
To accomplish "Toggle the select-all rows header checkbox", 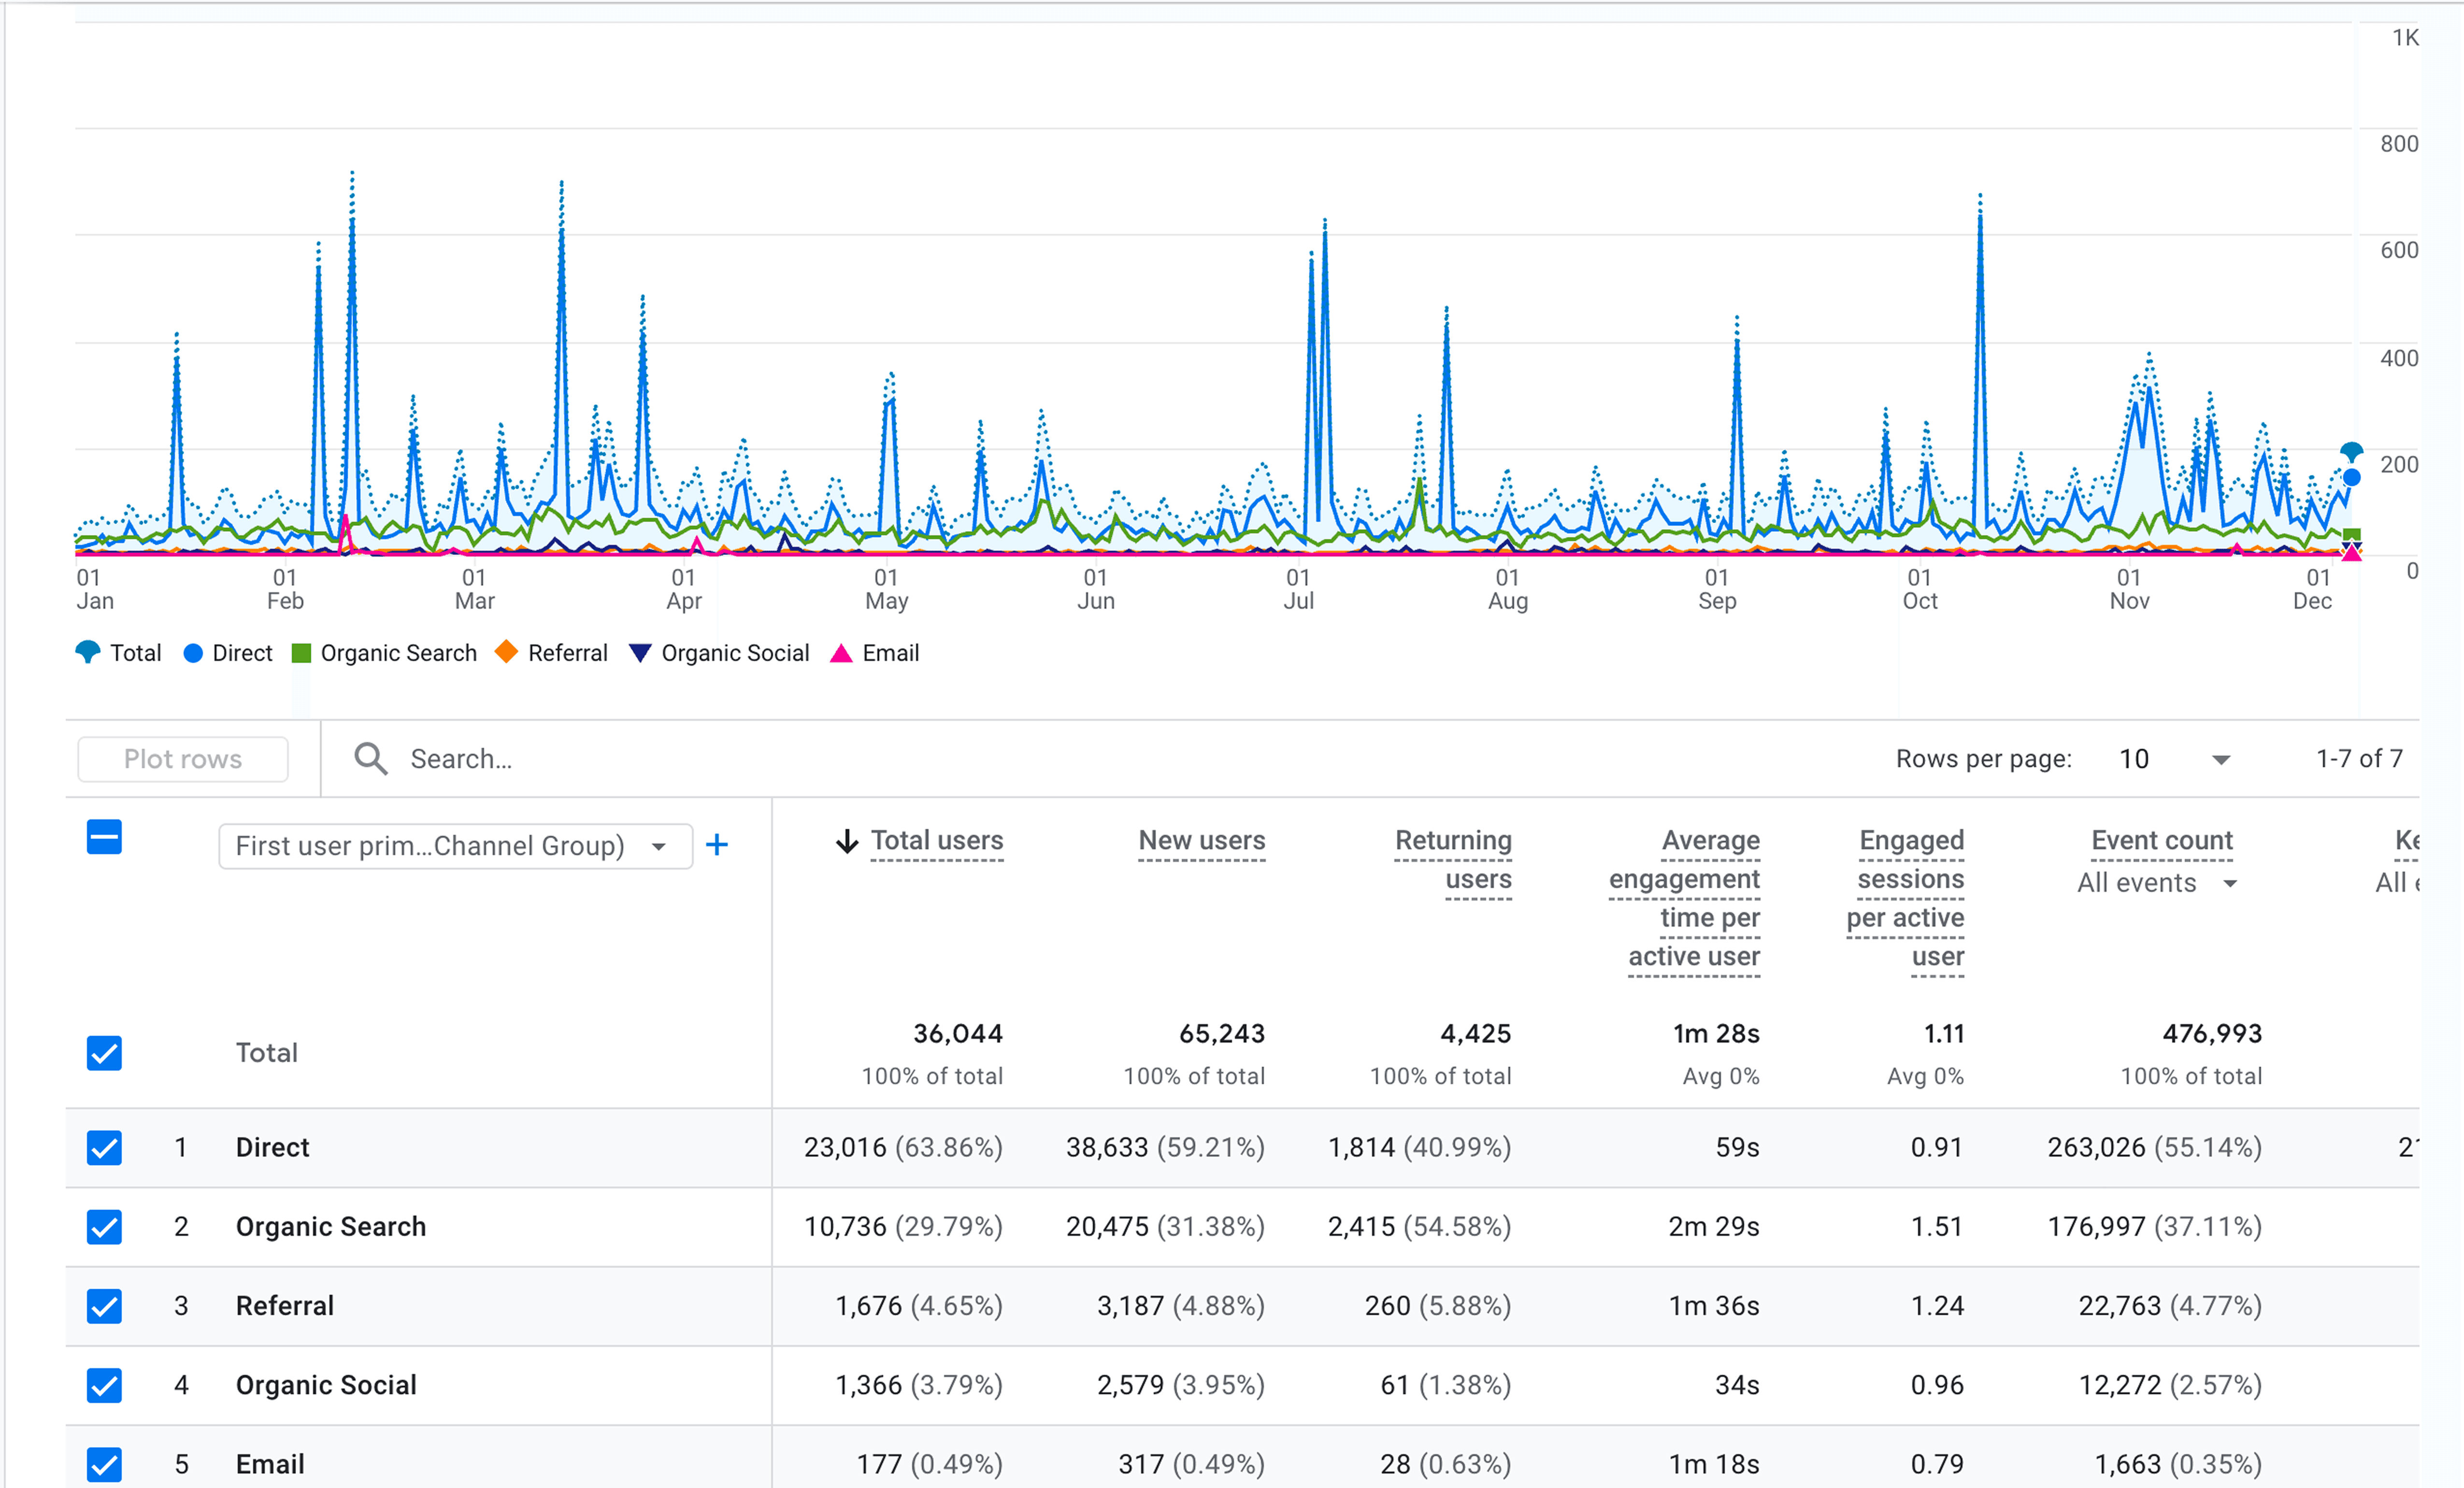I will coord(104,837).
